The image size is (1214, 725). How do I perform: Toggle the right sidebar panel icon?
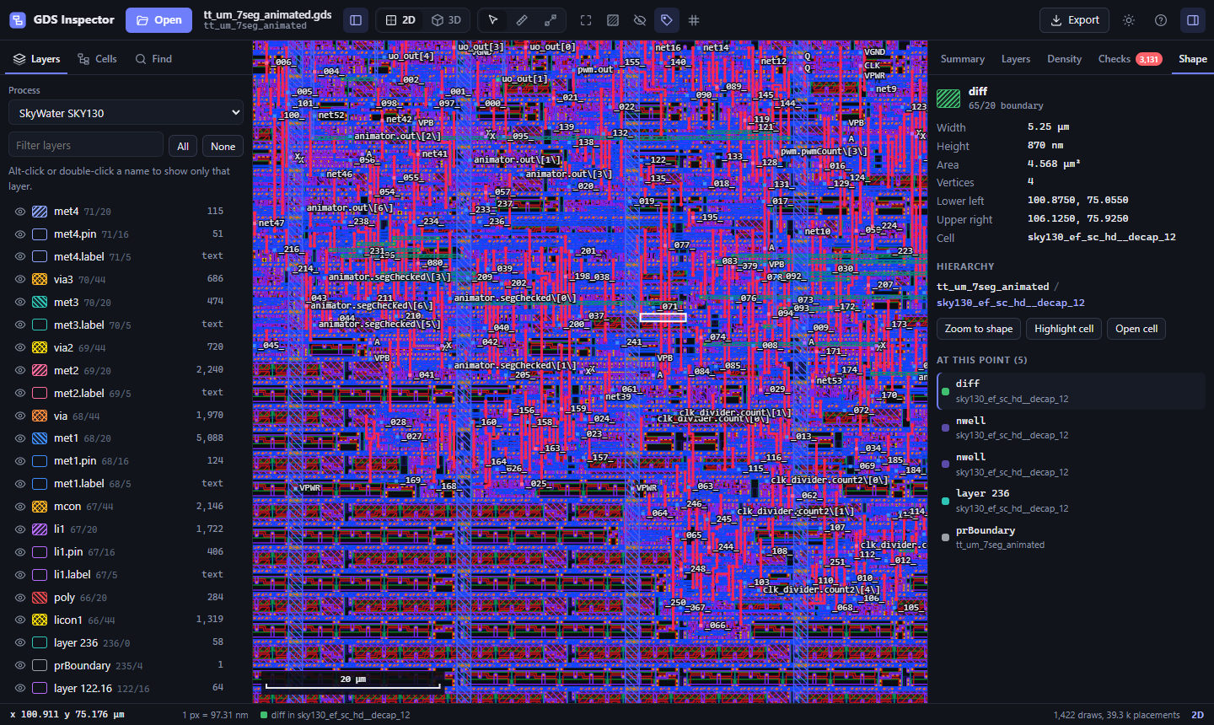(1193, 20)
